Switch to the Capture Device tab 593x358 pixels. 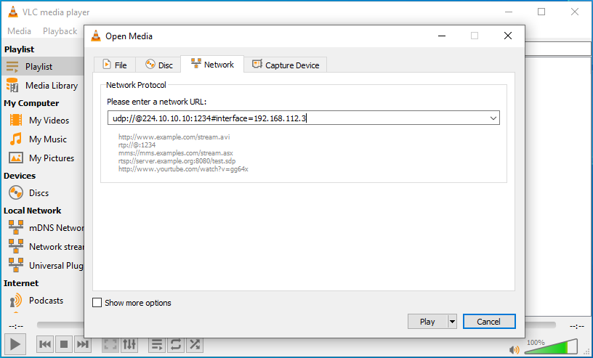[x=285, y=65]
